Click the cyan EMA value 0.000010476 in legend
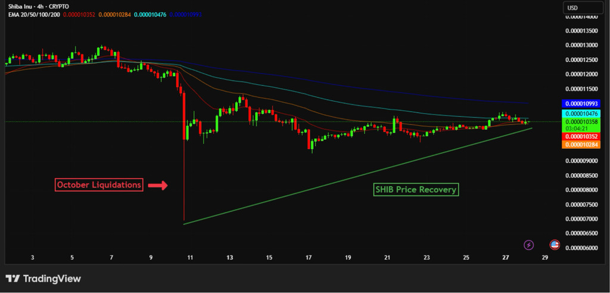The height and width of the screenshot is (293, 610). pyautogui.click(x=151, y=14)
